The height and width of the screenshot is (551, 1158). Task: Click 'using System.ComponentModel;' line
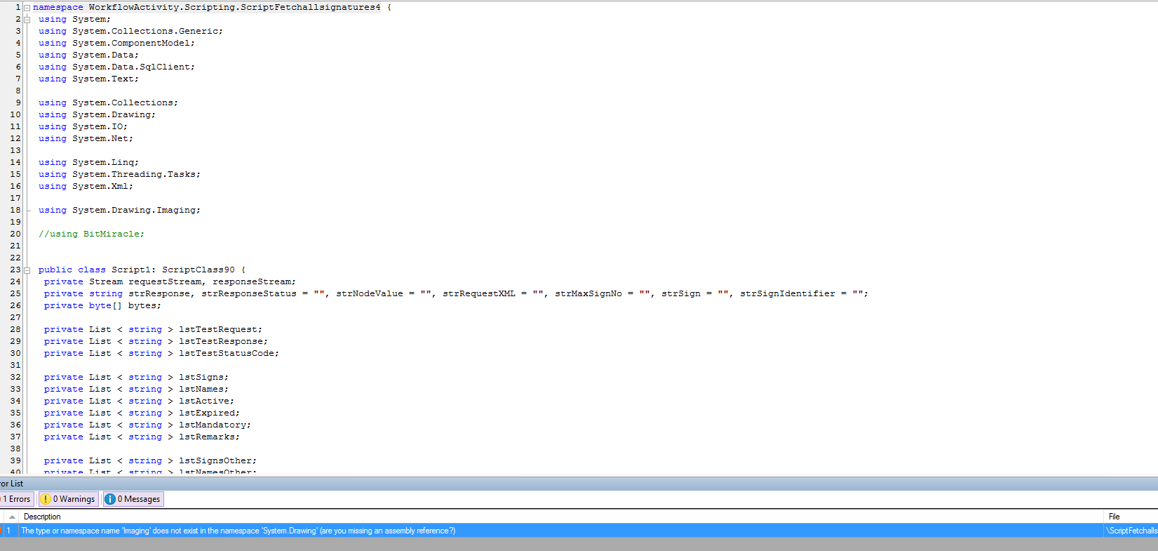tap(116, 44)
